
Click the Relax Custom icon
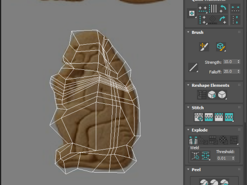222,95
